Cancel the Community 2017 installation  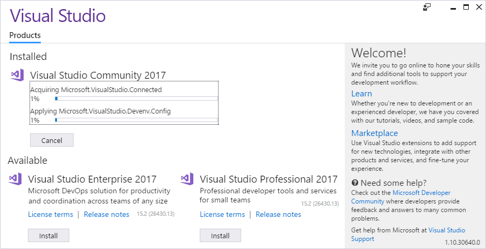tap(52, 140)
